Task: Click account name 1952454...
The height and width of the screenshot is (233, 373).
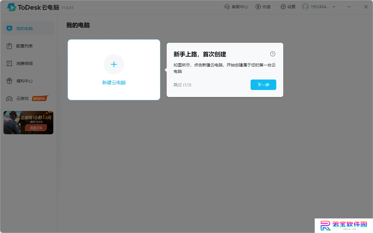Action: [x=320, y=7]
